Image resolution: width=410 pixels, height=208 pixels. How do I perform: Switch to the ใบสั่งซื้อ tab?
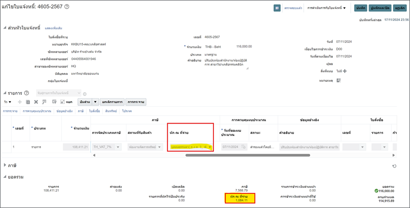pos(94,111)
